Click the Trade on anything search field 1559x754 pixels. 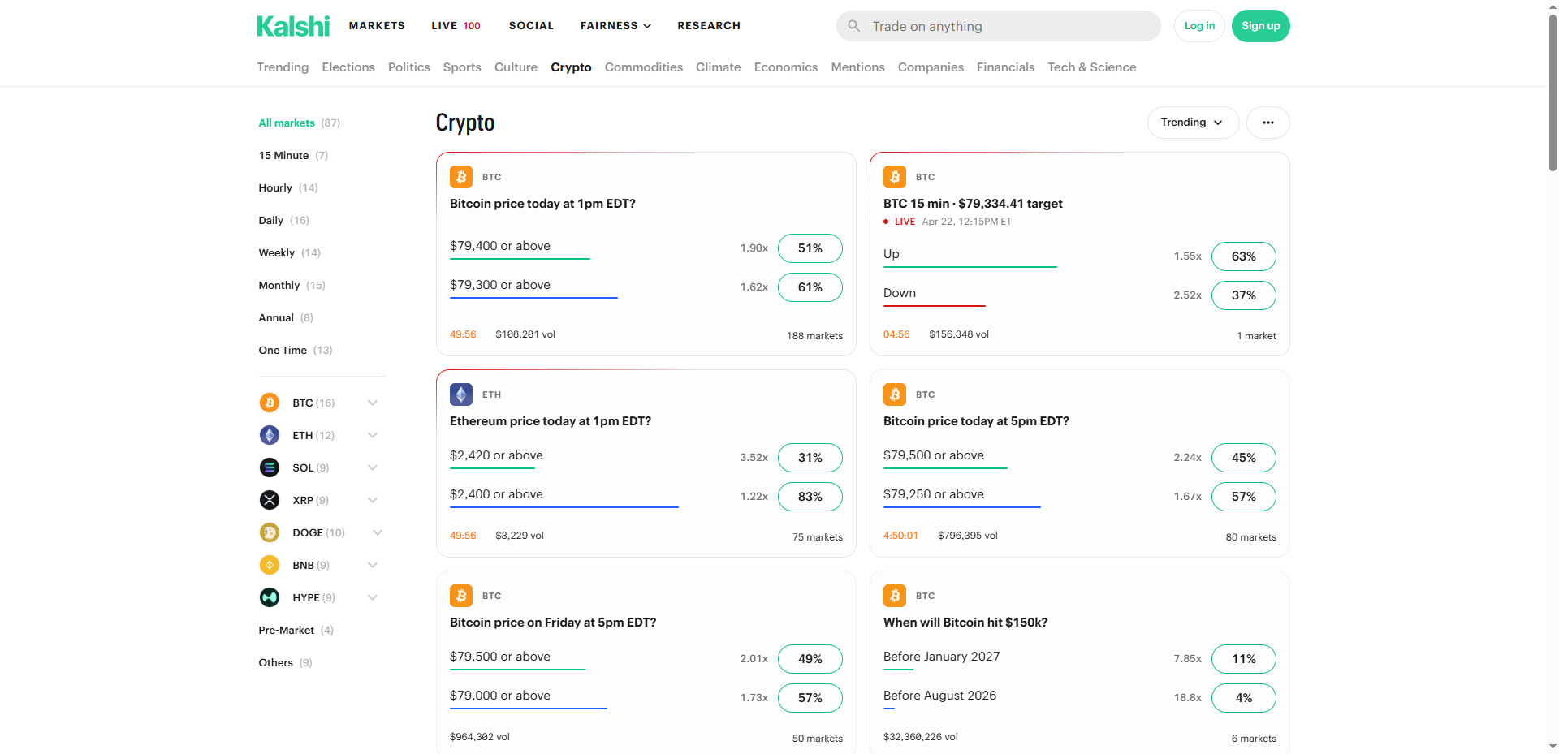tap(998, 26)
